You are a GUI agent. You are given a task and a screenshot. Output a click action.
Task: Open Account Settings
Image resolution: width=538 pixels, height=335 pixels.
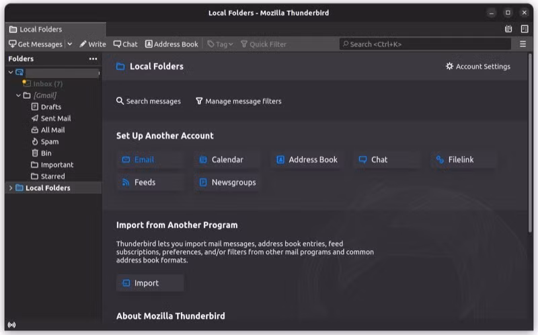[x=477, y=67]
